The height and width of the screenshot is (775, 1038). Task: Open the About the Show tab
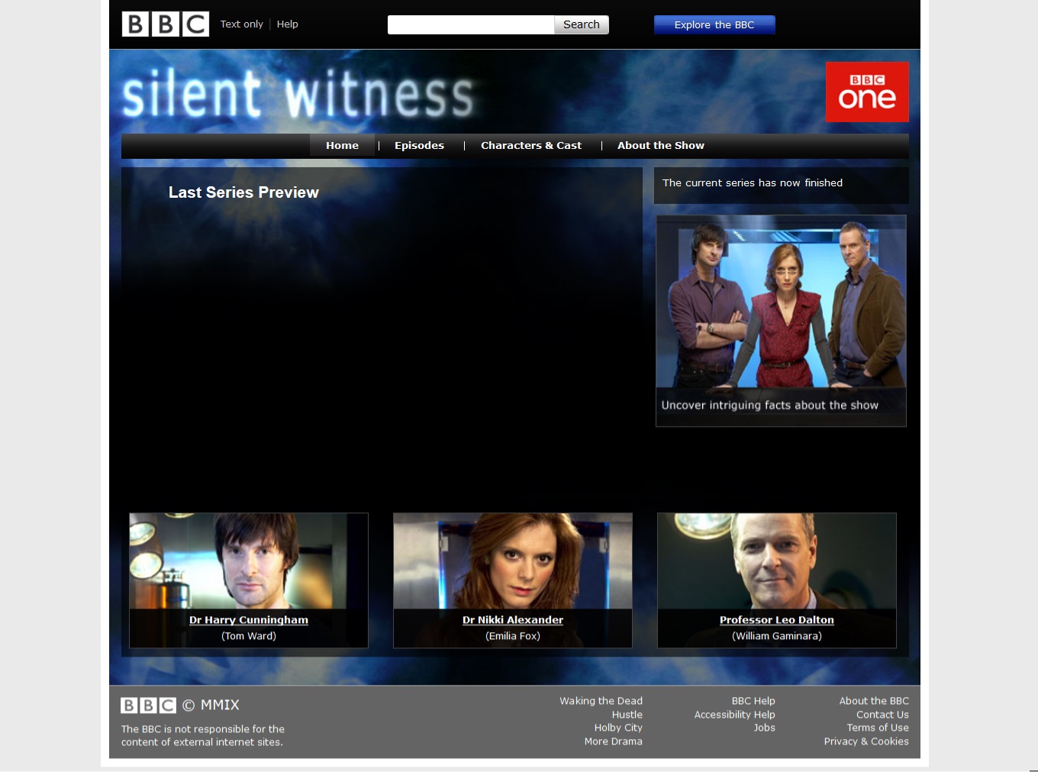point(661,145)
